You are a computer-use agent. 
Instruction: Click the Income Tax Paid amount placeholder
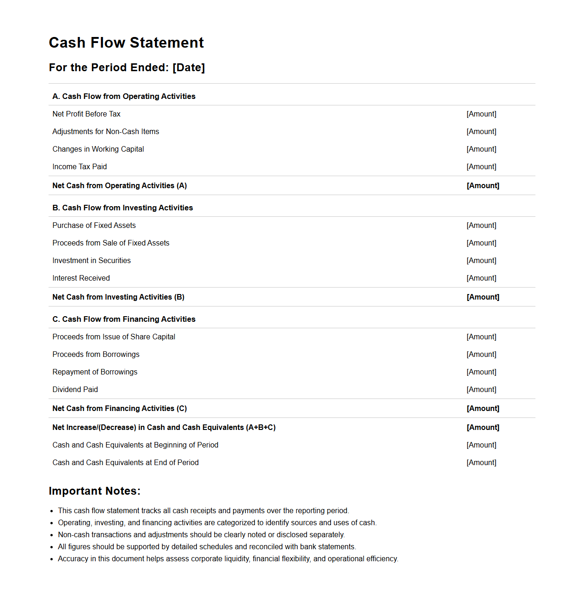(481, 166)
